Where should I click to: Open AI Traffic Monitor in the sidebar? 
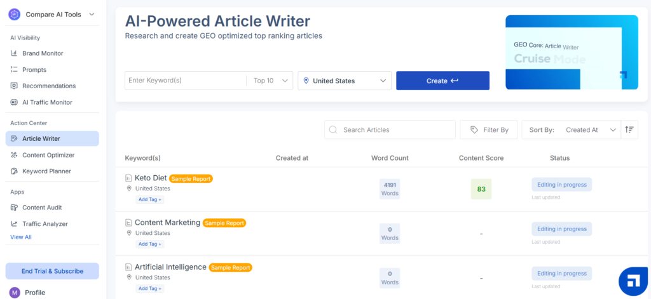tap(47, 102)
